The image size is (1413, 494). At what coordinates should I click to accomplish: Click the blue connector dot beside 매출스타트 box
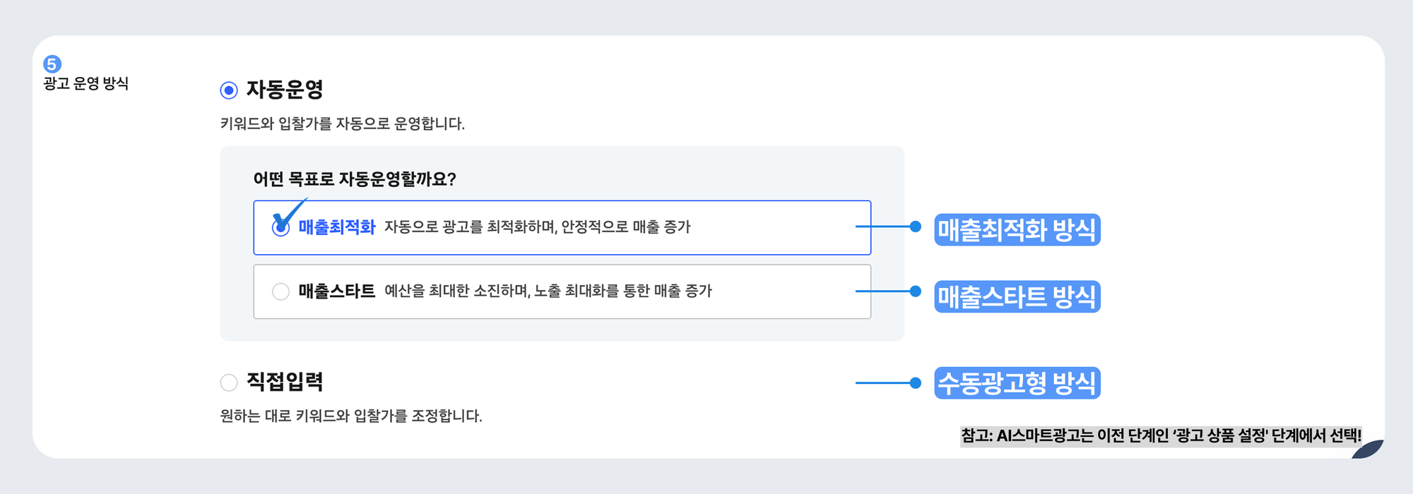pos(916,290)
